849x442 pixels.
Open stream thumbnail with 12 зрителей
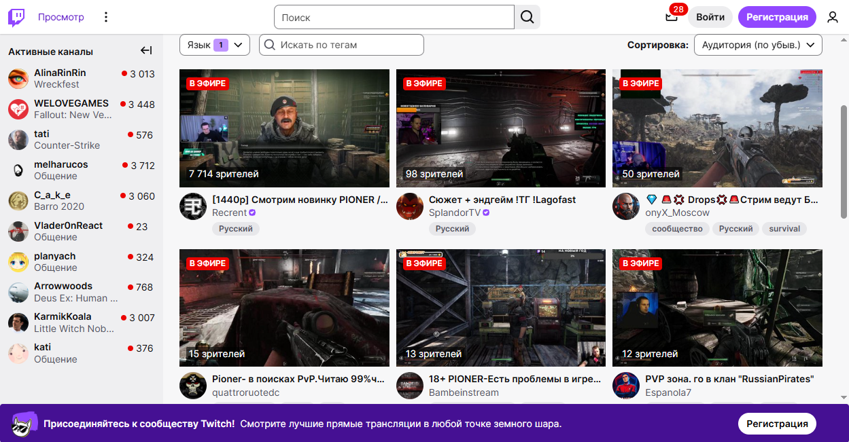(x=717, y=308)
